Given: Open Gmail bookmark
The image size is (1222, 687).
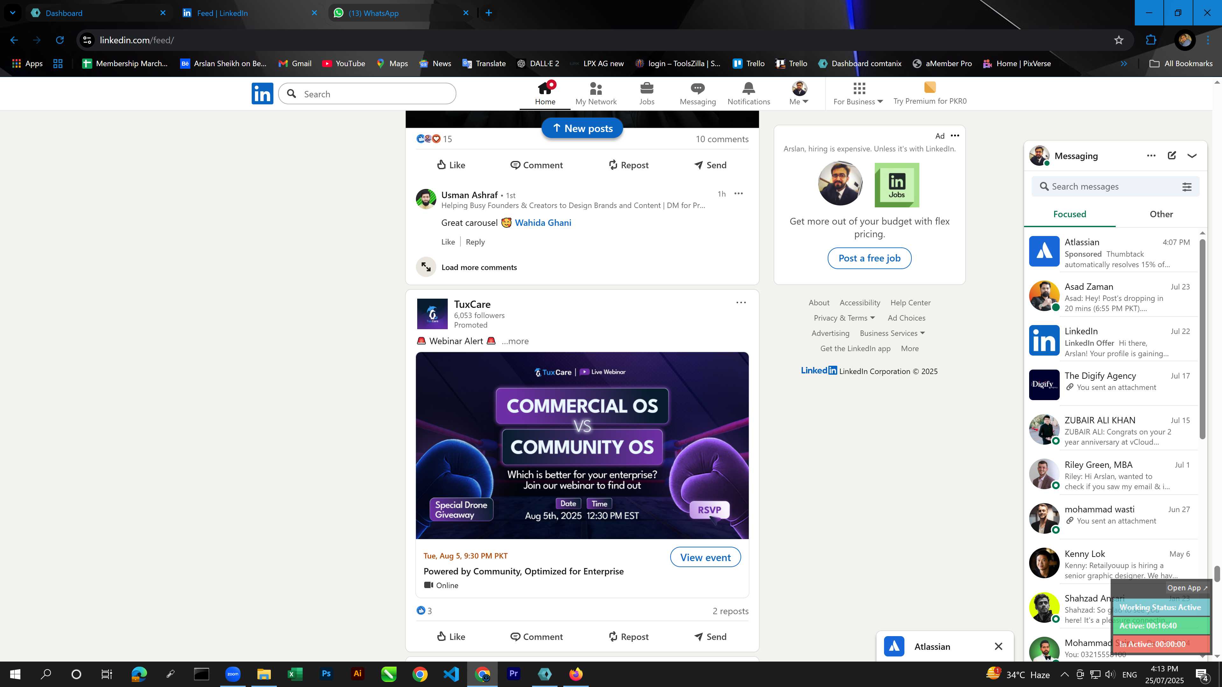Looking at the screenshot, I should coord(295,64).
